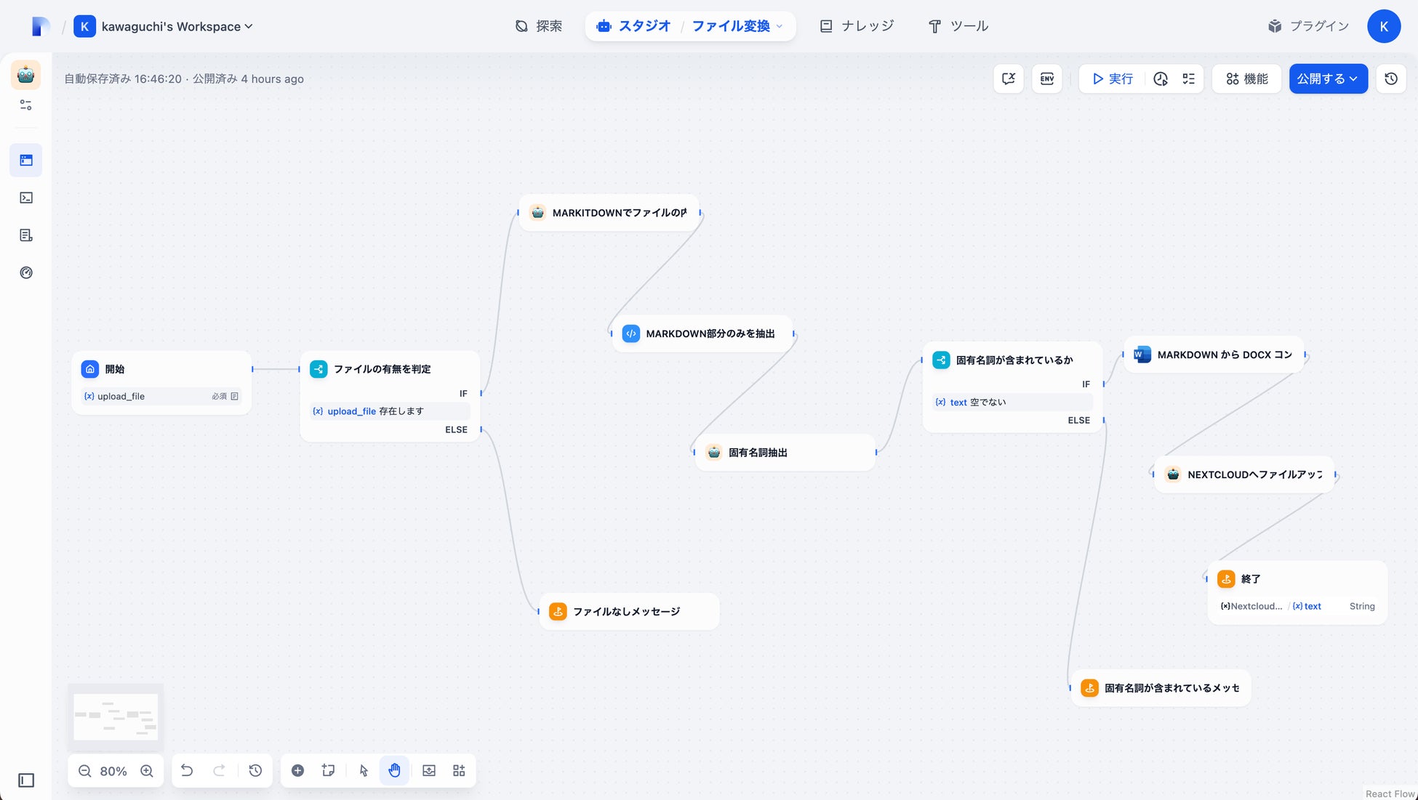
Task: Open the logs icon in left sidebar
Action: tap(26, 235)
